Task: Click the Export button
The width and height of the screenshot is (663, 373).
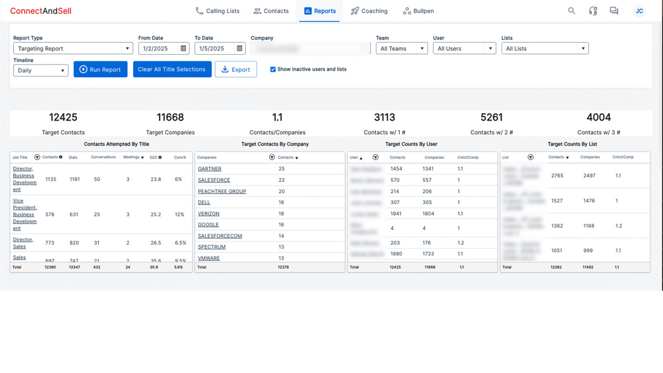Action: tap(236, 70)
